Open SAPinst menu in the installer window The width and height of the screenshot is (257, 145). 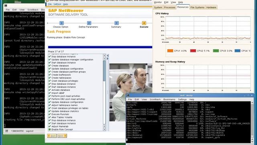click(x=57, y=4)
